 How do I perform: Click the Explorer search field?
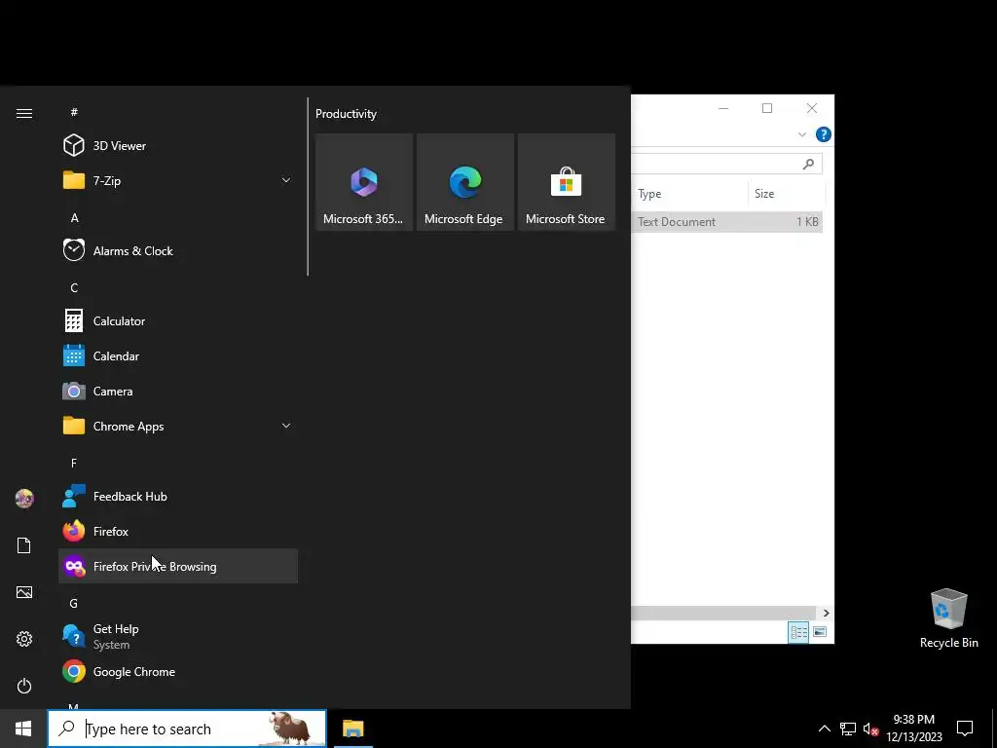coord(726,164)
